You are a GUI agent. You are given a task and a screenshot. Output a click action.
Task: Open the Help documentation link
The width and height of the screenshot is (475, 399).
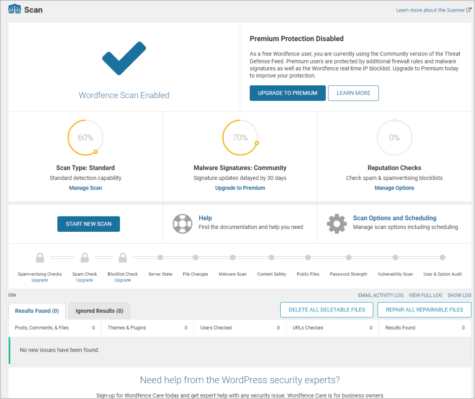205,218
